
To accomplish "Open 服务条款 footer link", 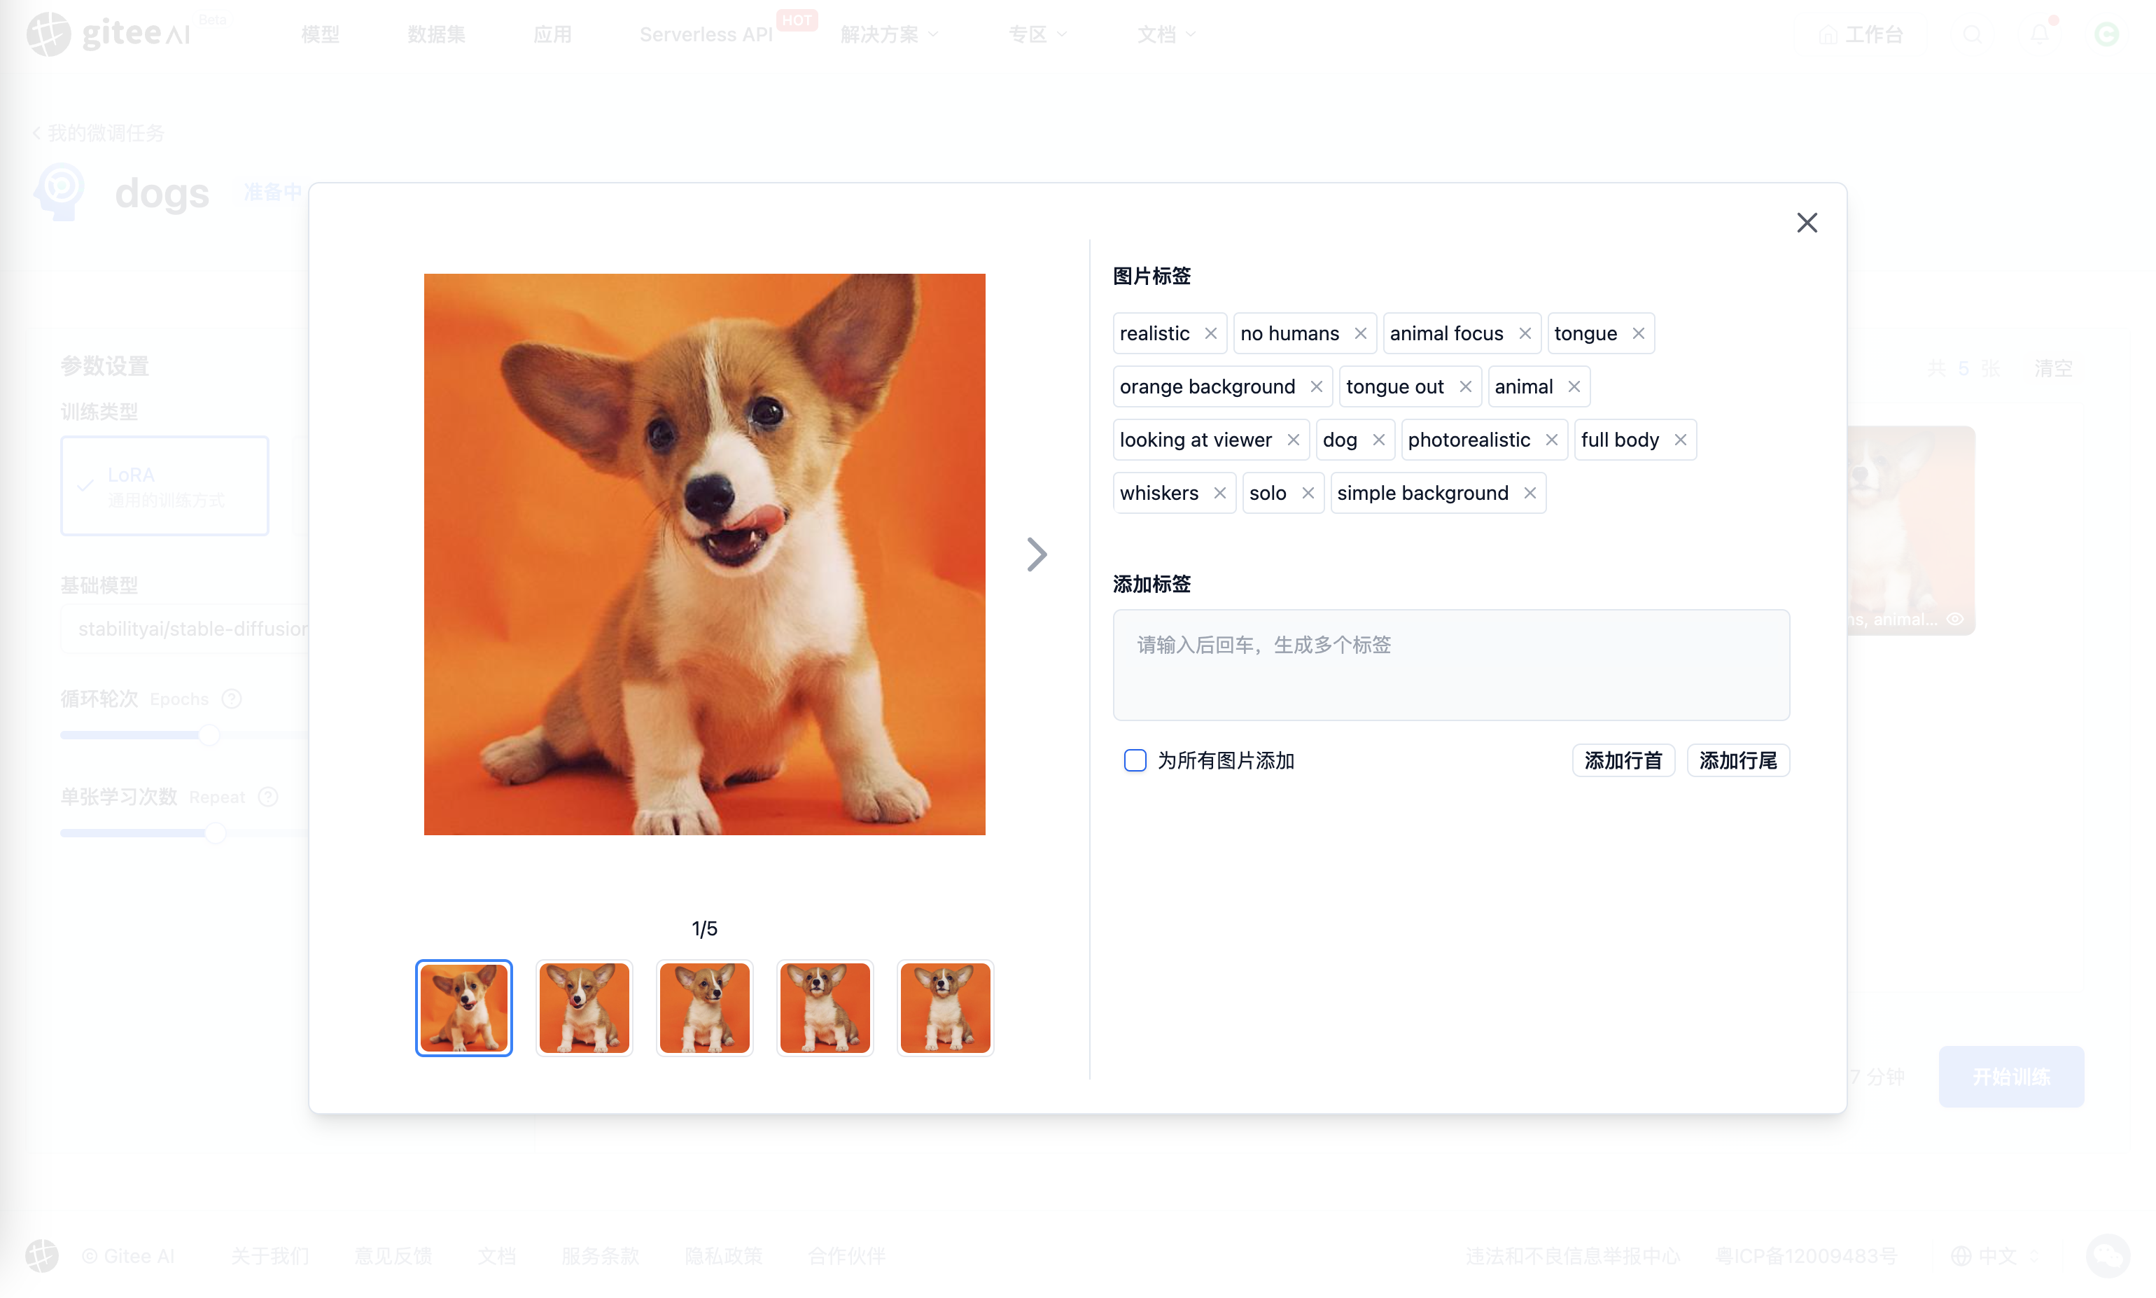I will 600,1256.
